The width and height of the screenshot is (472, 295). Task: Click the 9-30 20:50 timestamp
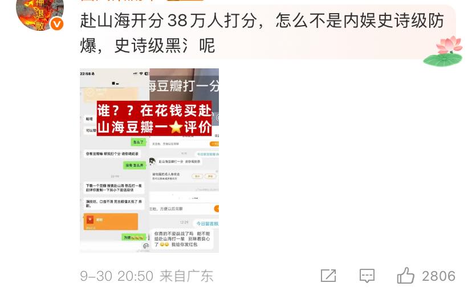pos(117,276)
